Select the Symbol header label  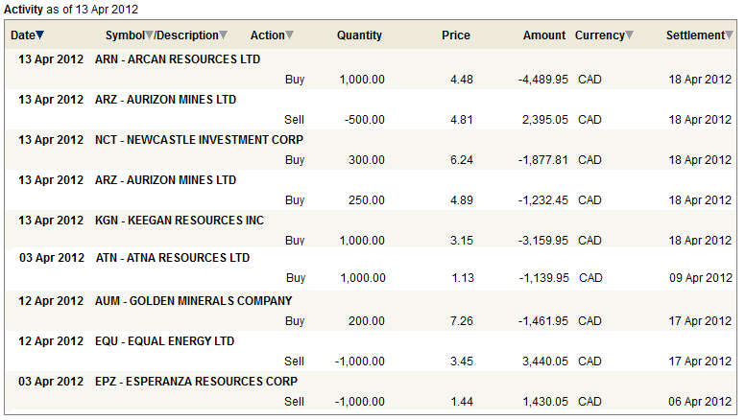click(125, 35)
